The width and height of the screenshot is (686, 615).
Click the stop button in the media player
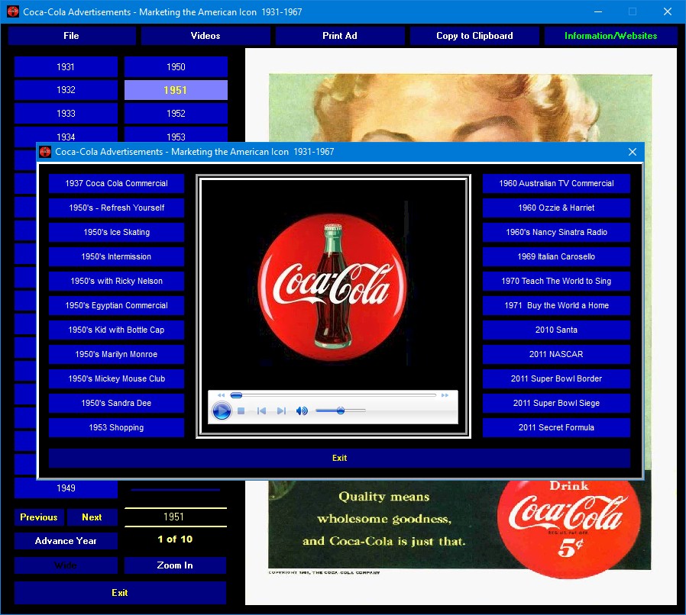pyautogui.click(x=241, y=411)
